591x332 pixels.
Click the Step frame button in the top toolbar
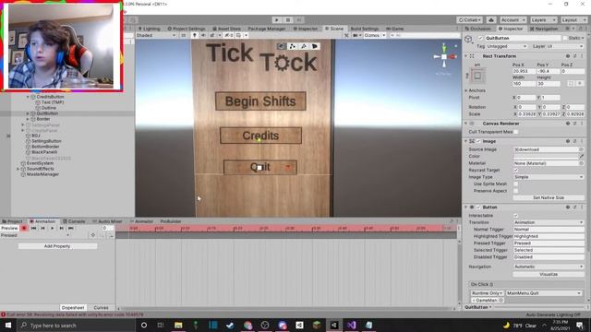(299, 20)
